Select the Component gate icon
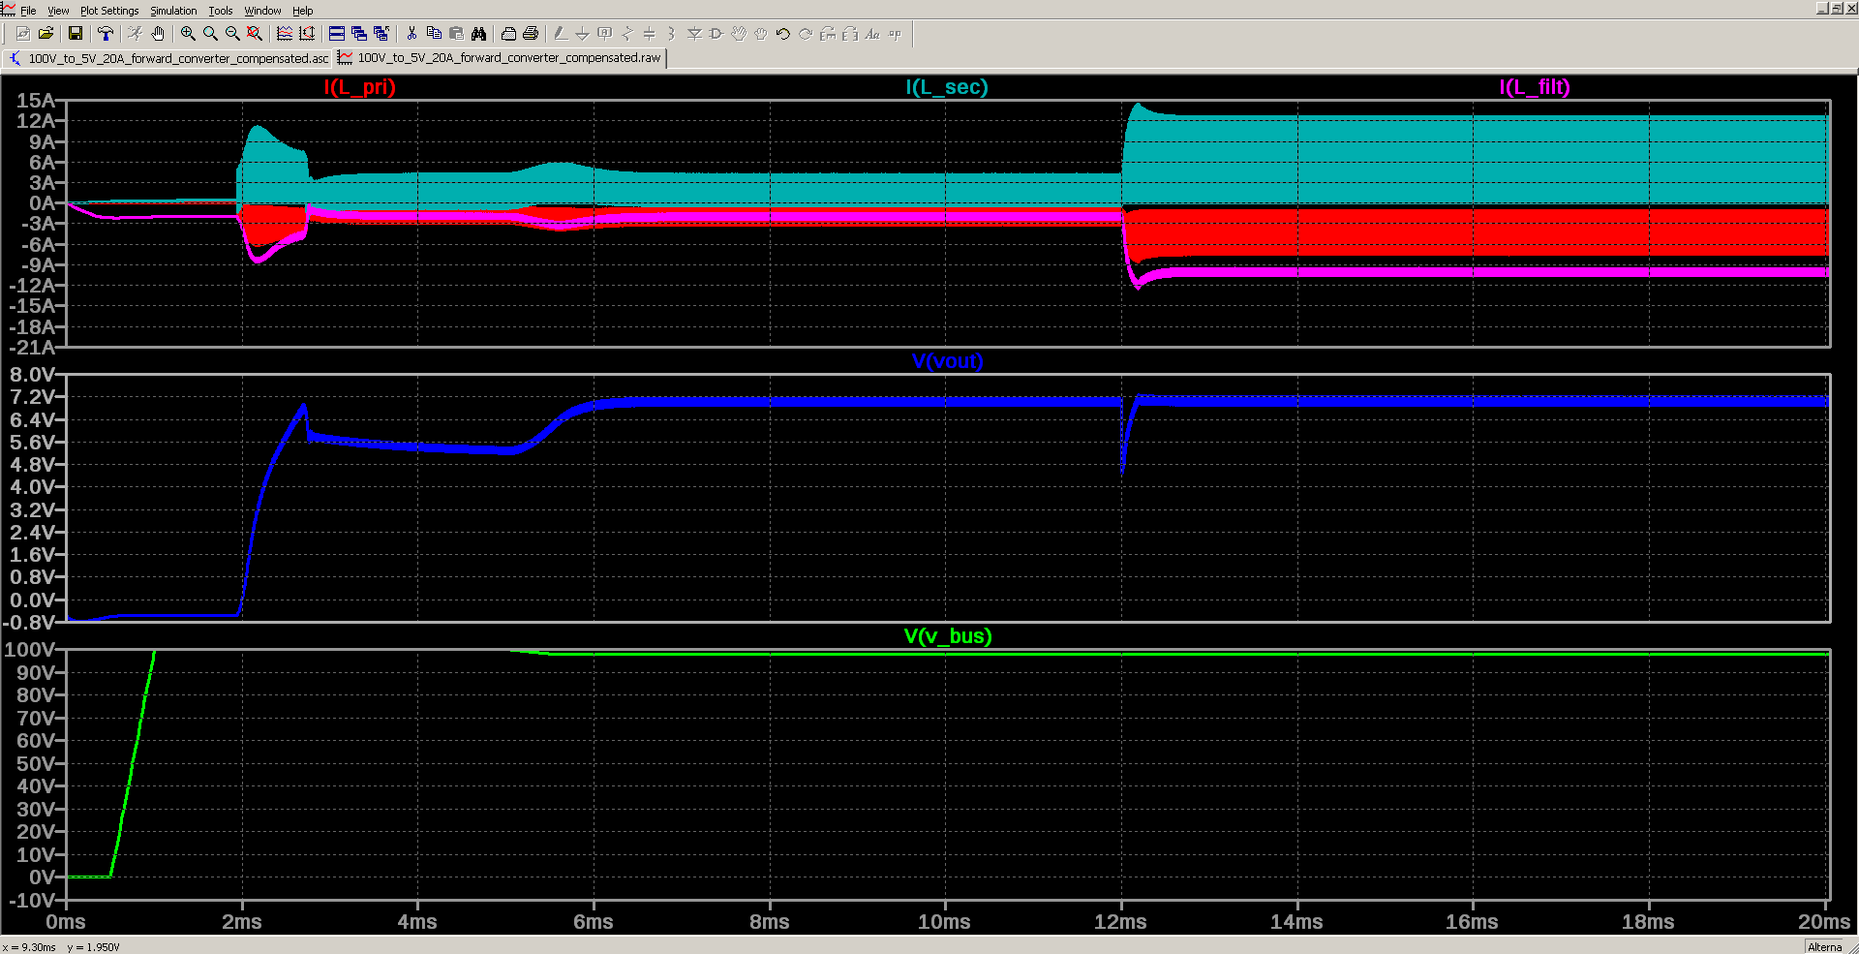The width and height of the screenshot is (1859, 954). (716, 34)
